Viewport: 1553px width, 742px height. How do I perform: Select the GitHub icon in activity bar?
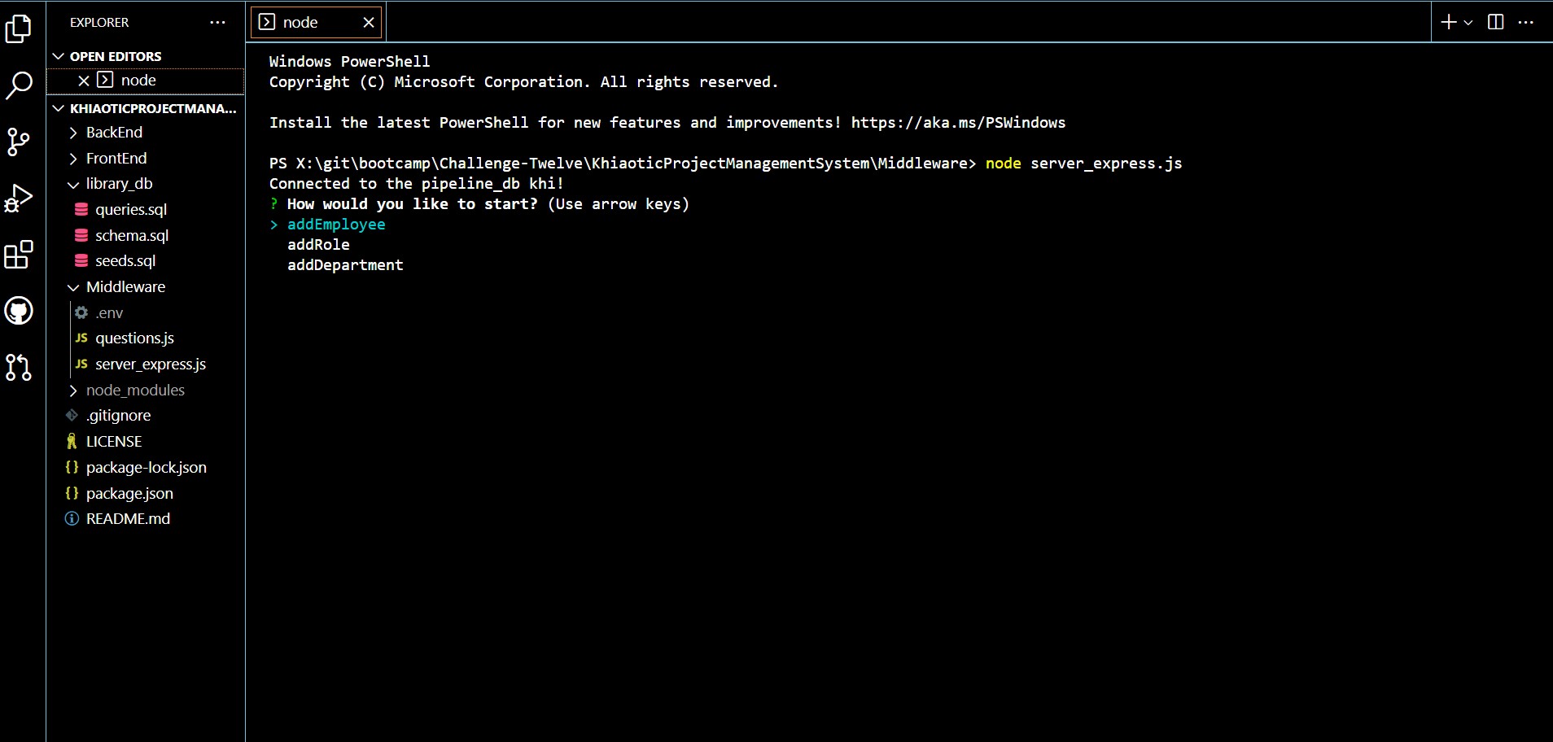click(x=18, y=311)
